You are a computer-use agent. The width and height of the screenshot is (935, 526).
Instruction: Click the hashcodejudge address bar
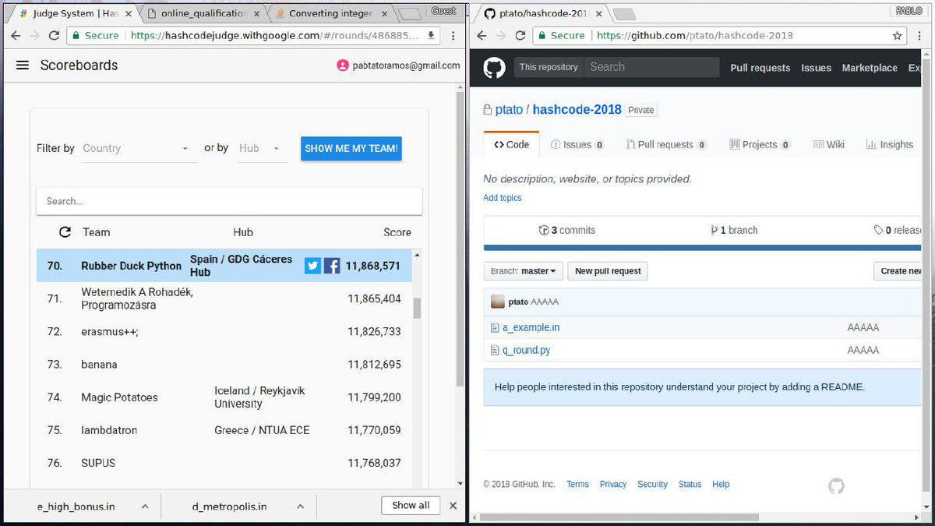253,35
